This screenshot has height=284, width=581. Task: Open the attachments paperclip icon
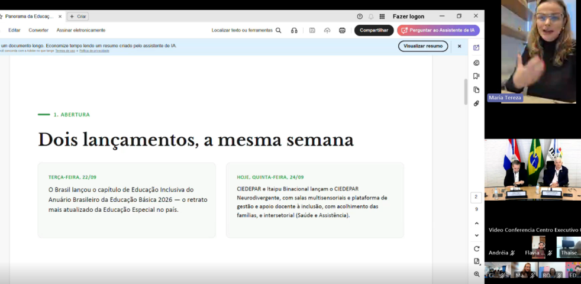(476, 104)
